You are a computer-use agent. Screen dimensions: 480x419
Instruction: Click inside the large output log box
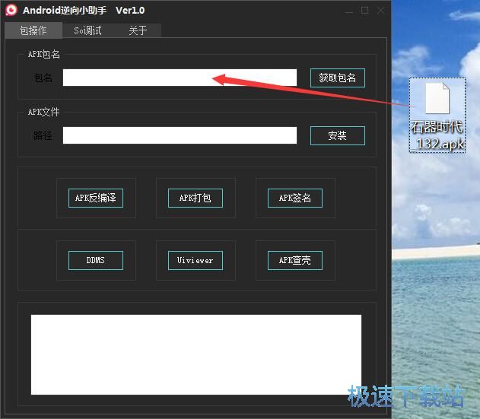click(196, 354)
